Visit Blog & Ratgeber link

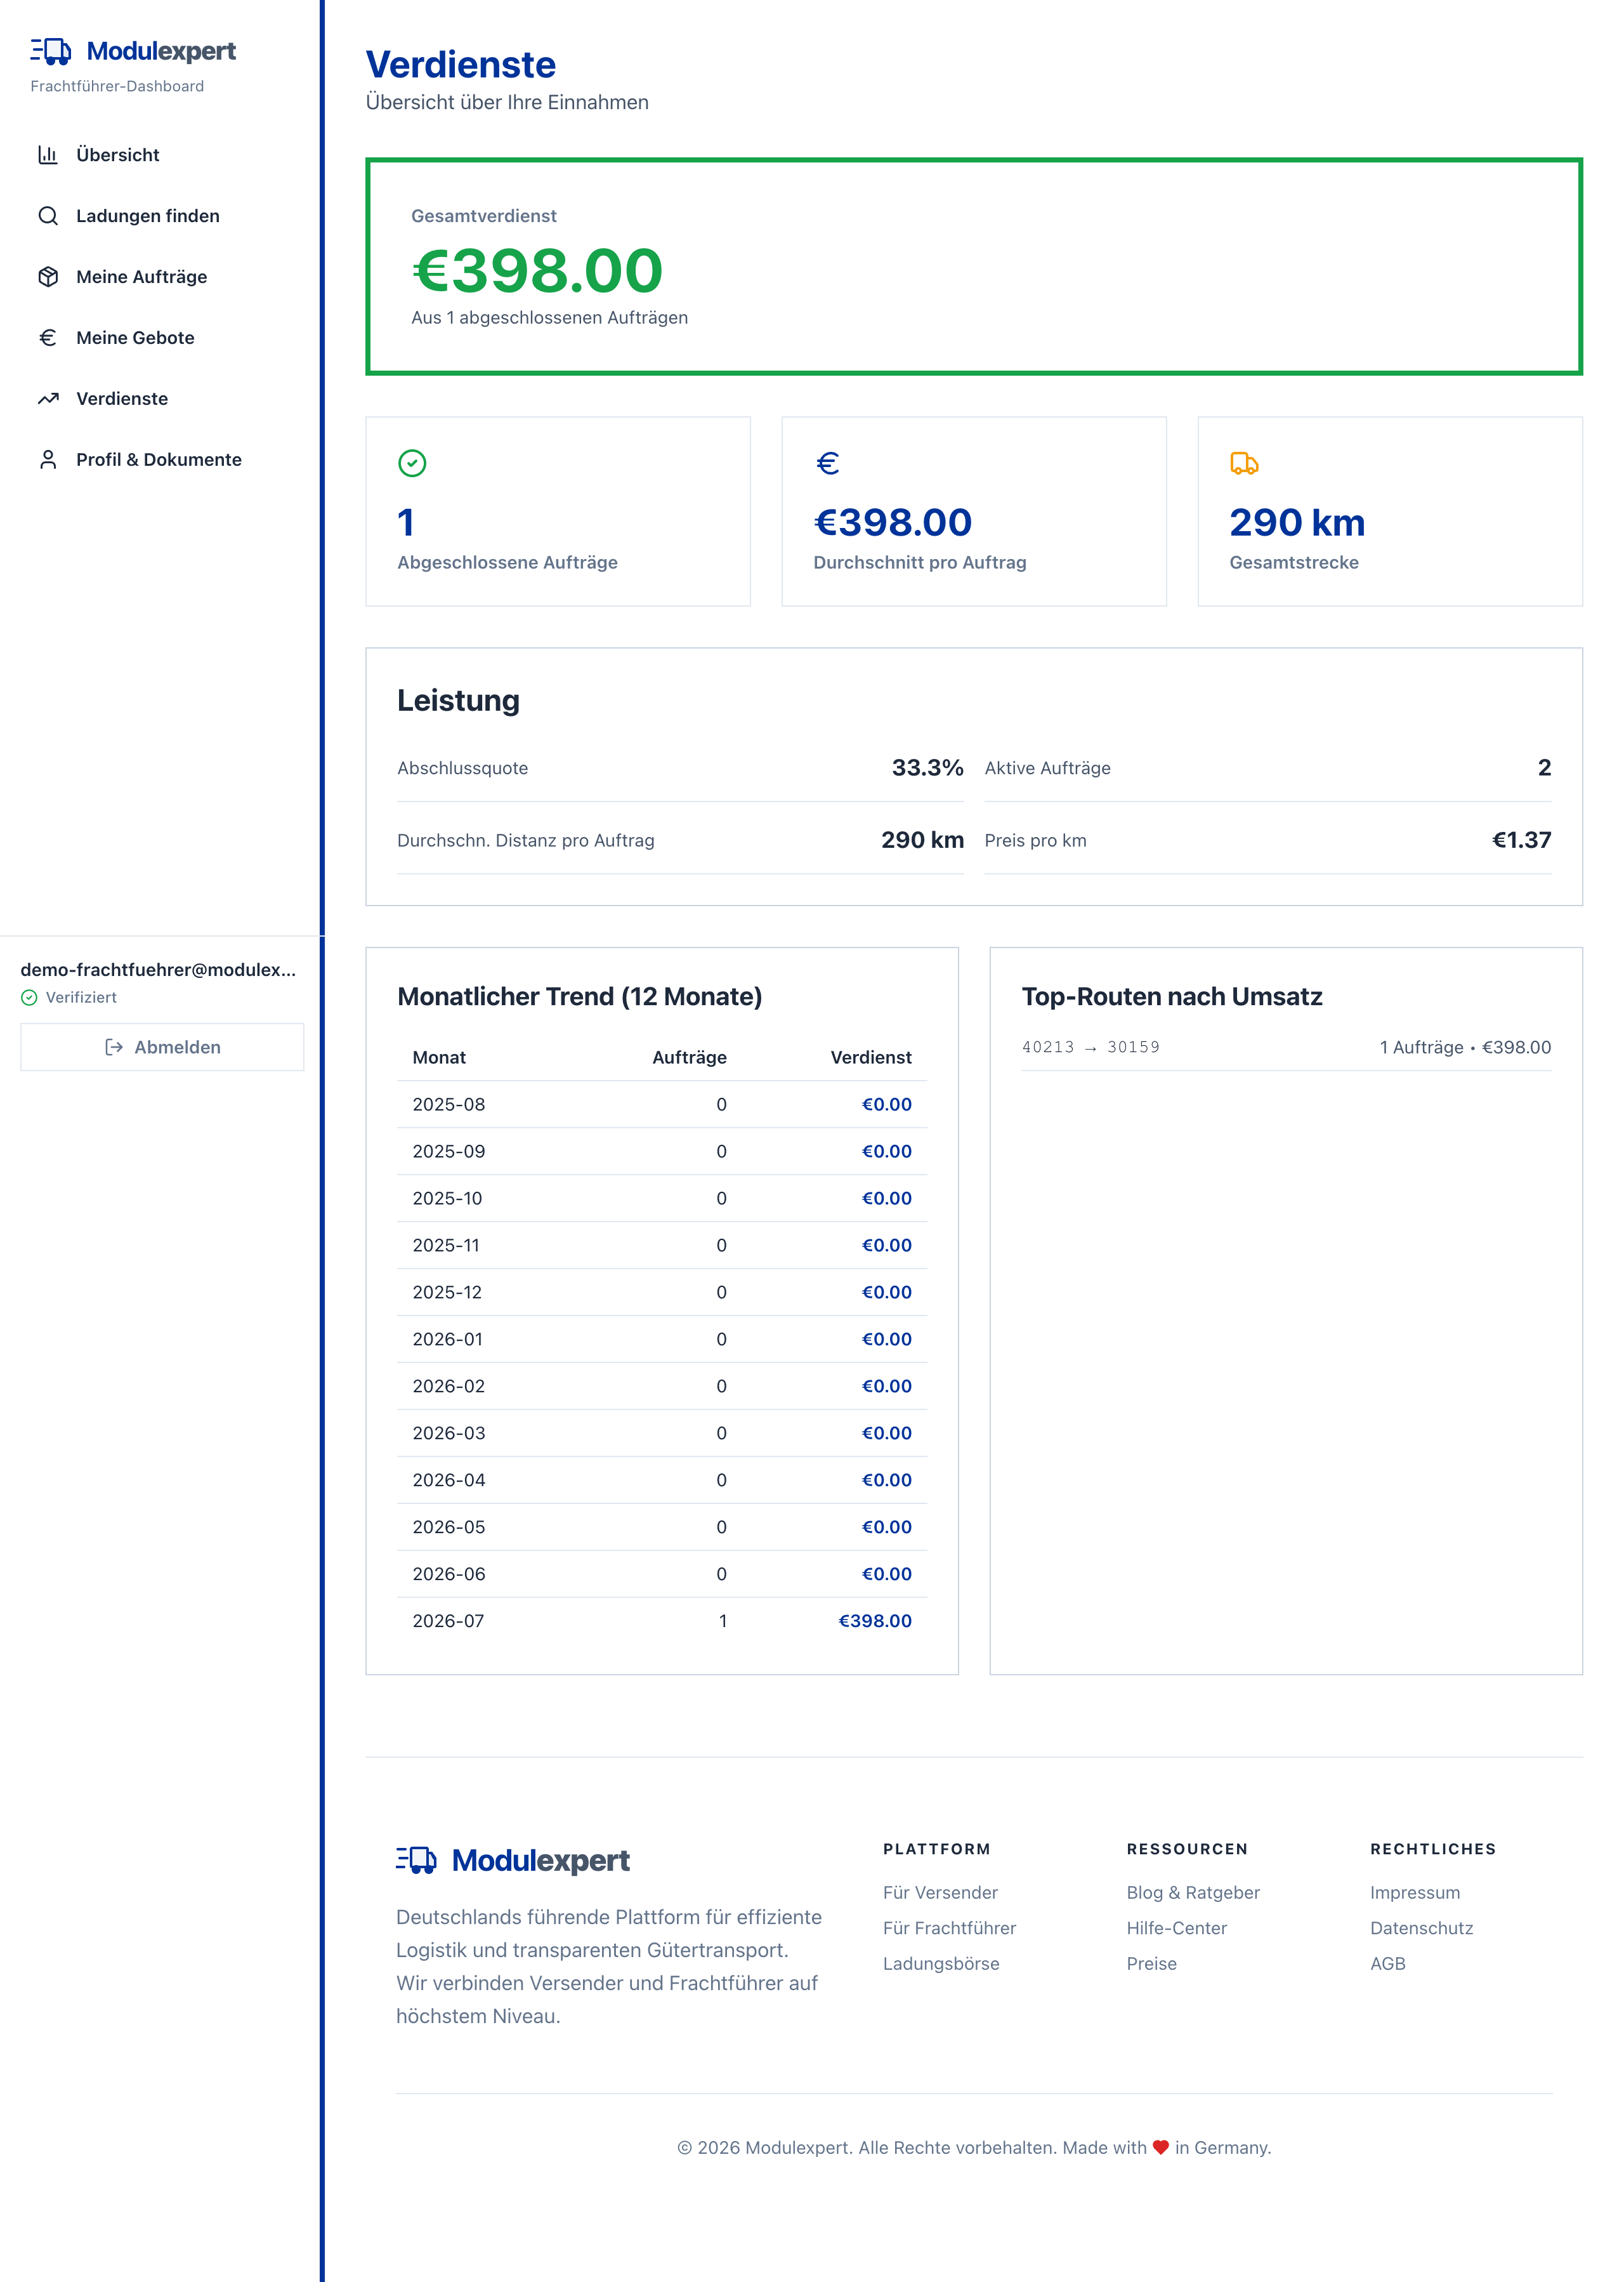click(x=1193, y=1893)
